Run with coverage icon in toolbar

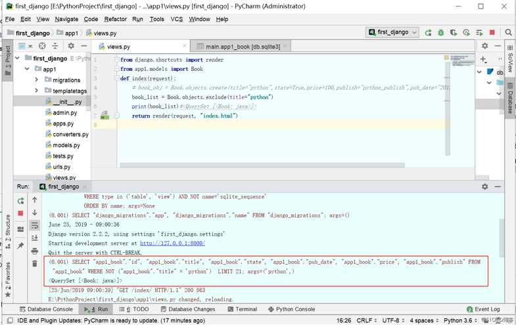tap(454, 33)
